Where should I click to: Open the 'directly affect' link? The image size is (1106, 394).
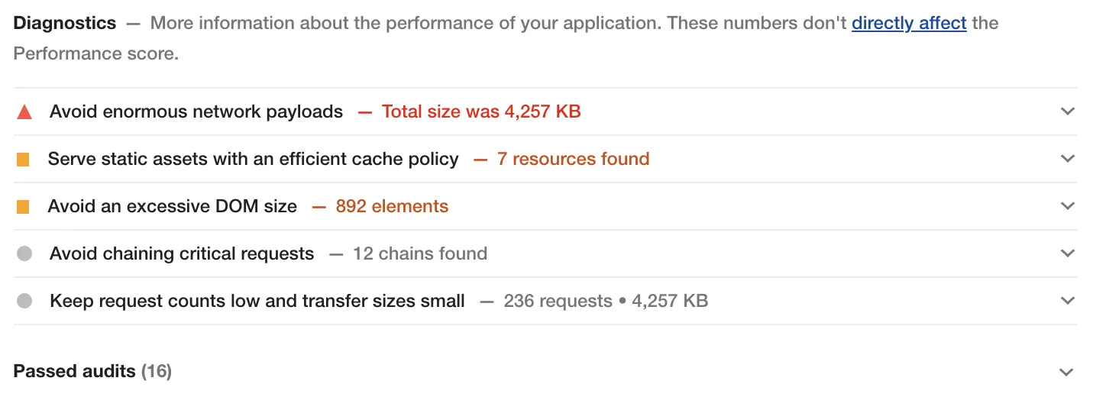point(909,23)
